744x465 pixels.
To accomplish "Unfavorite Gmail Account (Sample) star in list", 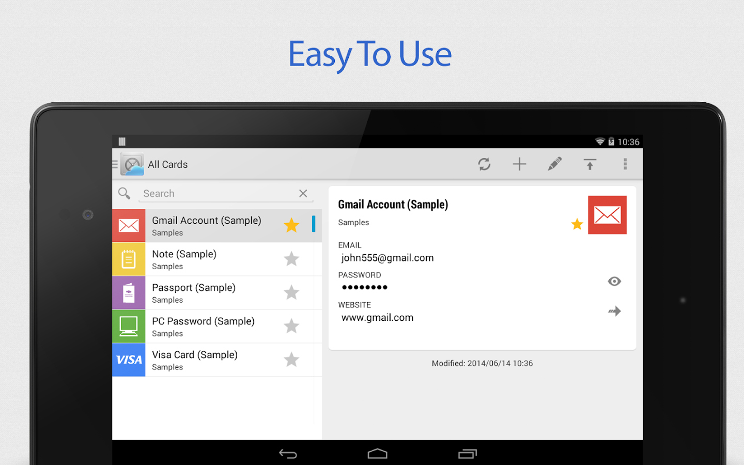I will point(291,225).
